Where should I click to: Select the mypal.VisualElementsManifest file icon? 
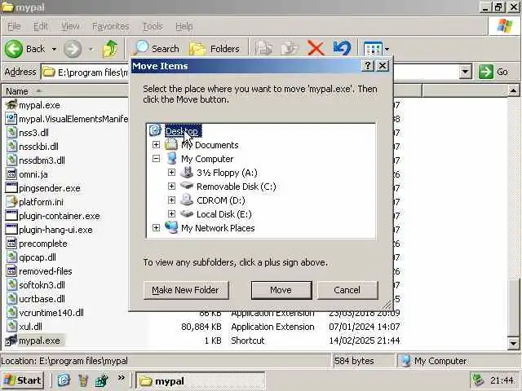point(11,119)
